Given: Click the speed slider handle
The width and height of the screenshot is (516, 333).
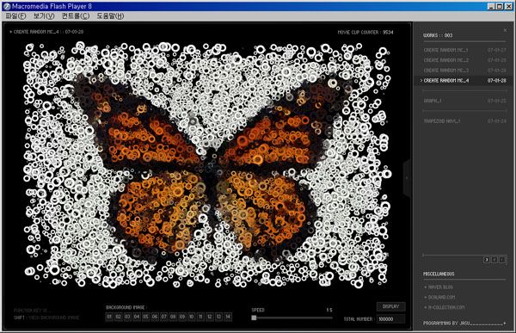Looking at the screenshot, I should 254,318.
